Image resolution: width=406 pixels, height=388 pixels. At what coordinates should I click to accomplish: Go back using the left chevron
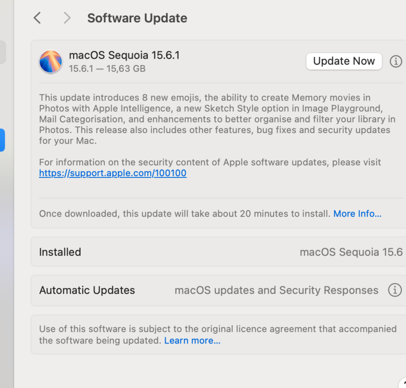[37, 18]
